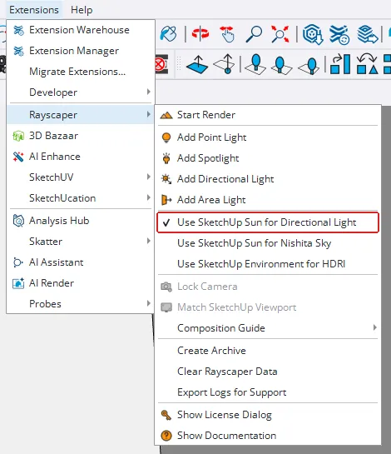Expand Composition Guide submenu

pyautogui.click(x=268, y=328)
